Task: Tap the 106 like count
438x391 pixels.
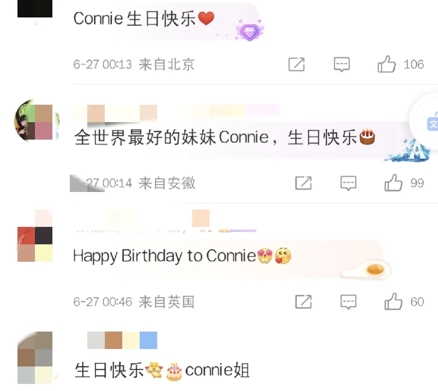Action: tap(414, 65)
